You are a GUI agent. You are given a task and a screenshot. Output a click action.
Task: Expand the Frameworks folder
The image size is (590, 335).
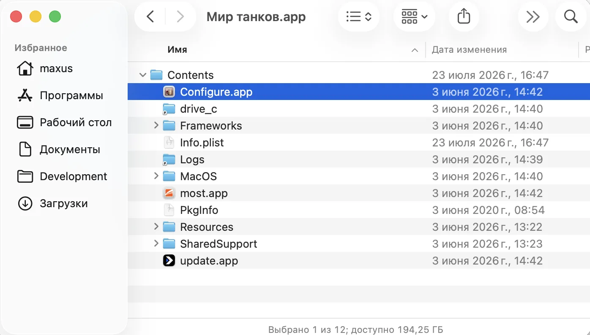[x=156, y=125]
